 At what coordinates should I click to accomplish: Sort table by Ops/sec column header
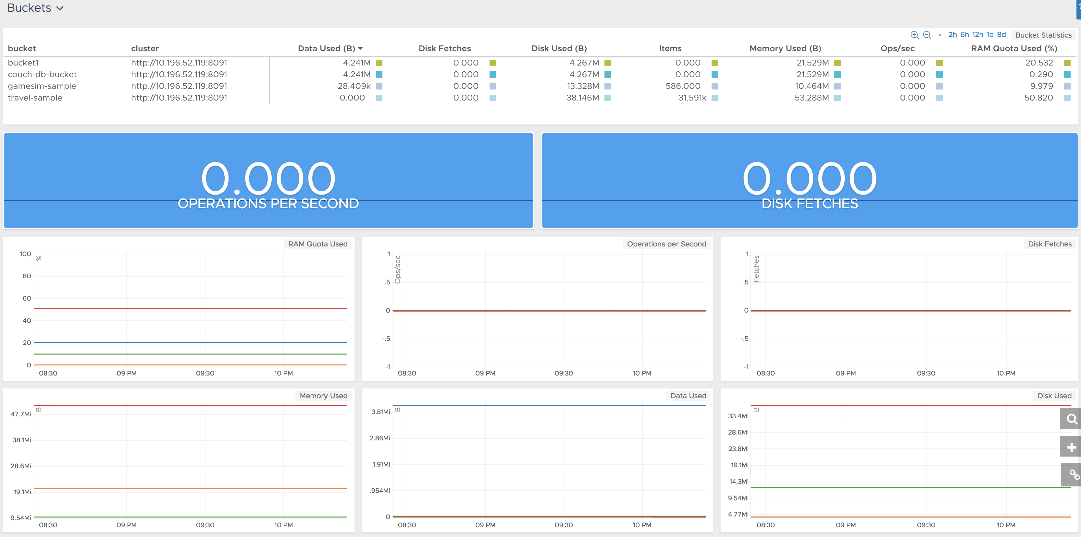897,49
